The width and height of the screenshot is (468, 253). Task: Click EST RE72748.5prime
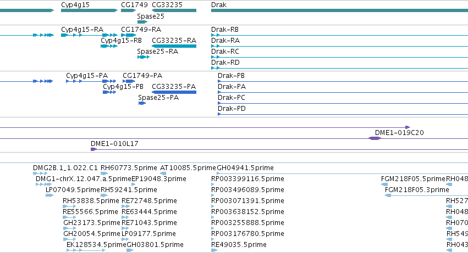pyautogui.click(x=149, y=201)
